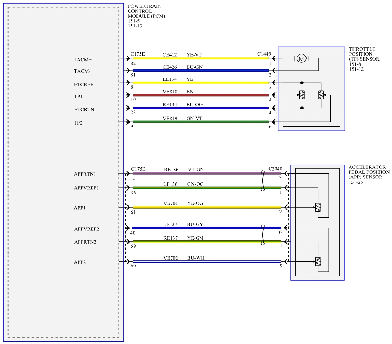The width and height of the screenshot is (392, 344).
Task: Click circuit code LE136
Action: click(x=170, y=184)
